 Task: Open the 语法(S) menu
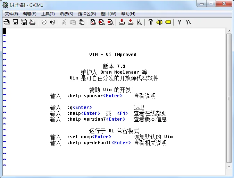pos(66,14)
